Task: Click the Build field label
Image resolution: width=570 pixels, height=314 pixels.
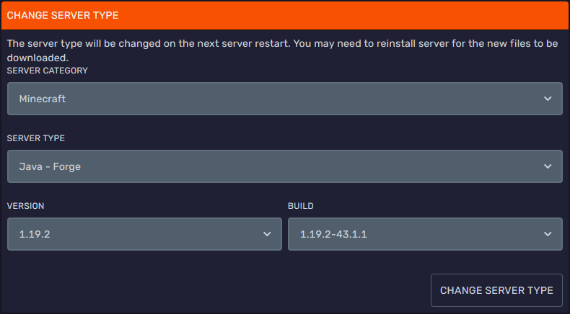Action: [x=301, y=206]
